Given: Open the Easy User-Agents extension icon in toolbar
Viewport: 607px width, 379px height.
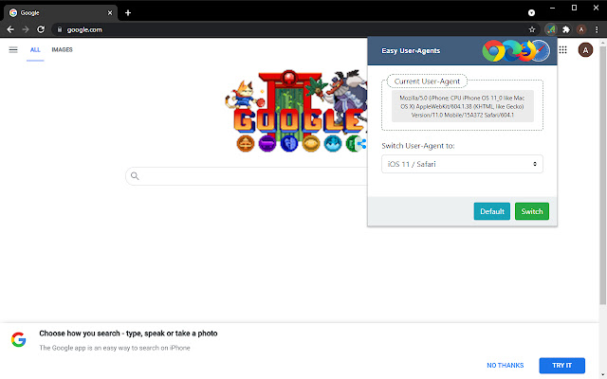Looking at the screenshot, I should 551,29.
